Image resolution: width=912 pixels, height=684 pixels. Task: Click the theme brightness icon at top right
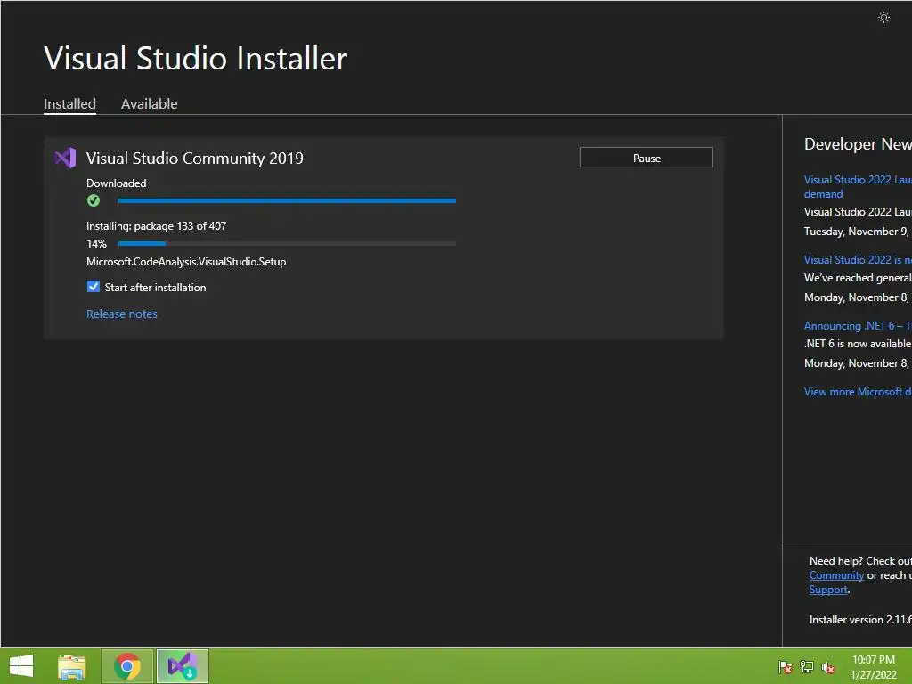point(883,18)
